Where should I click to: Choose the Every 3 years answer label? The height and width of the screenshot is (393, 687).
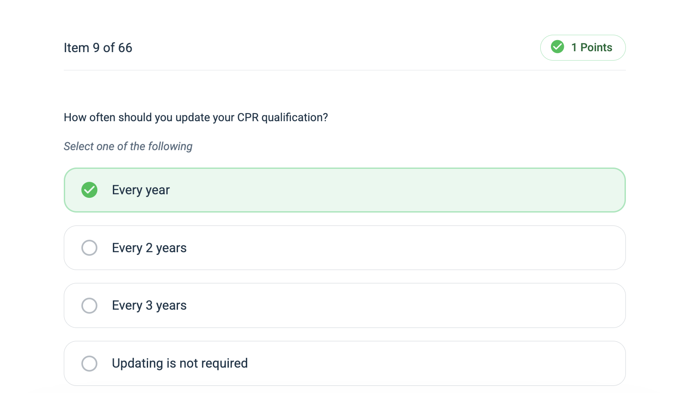click(x=149, y=306)
